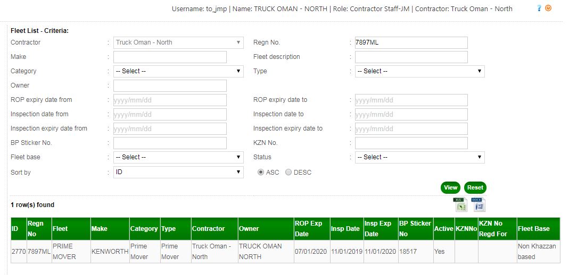The height and width of the screenshot is (275, 569).
Task: Select DESC sort order radio button
Action: [288, 173]
